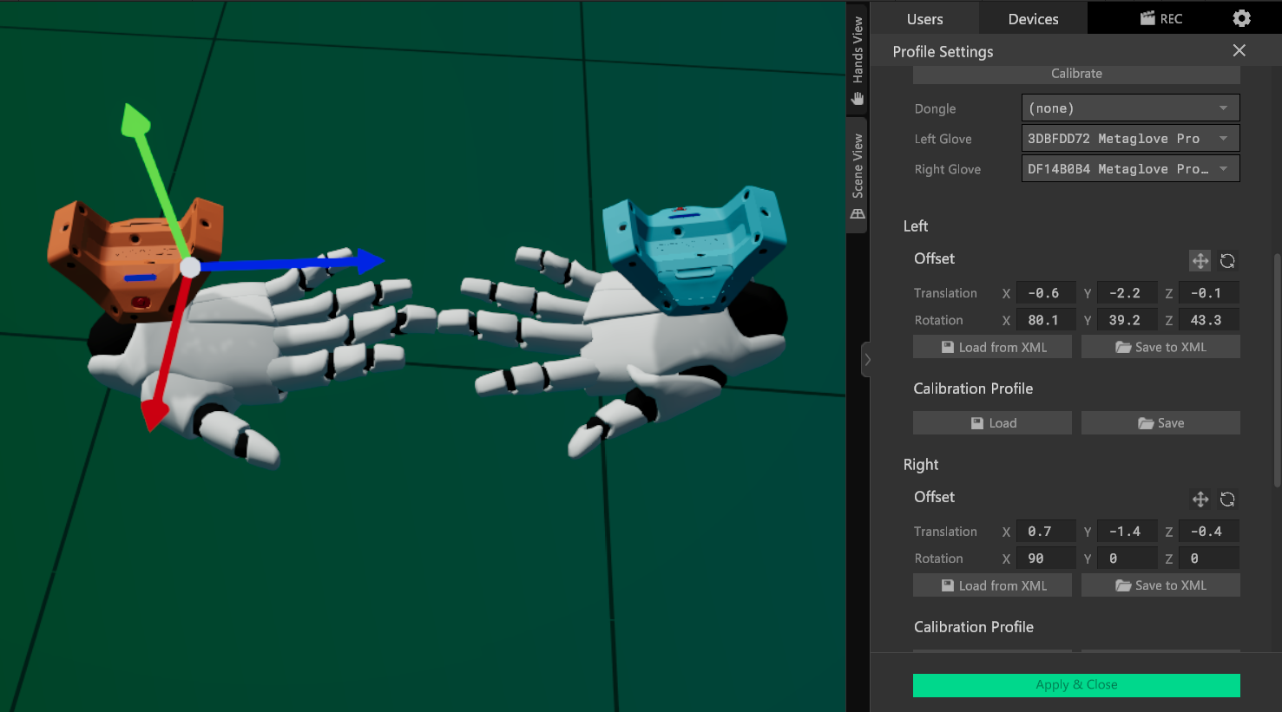Expand the Right Glove dropdown
This screenshot has width=1282, height=712.
point(1130,169)
